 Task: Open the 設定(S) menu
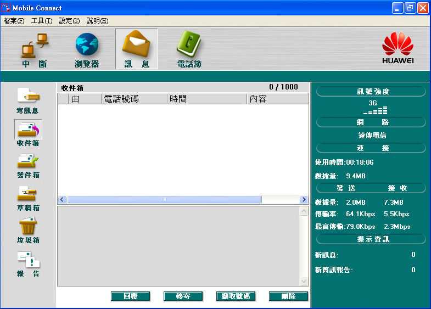pos(69,21)
